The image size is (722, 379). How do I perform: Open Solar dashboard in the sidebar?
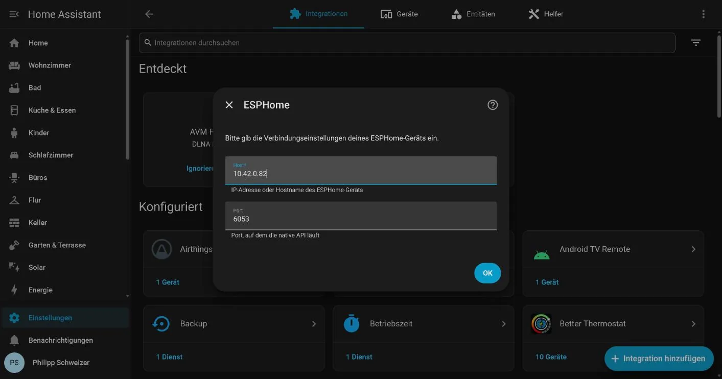click(x=64, y=268)
